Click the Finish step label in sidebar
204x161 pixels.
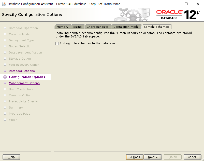(x=13, y=120)
